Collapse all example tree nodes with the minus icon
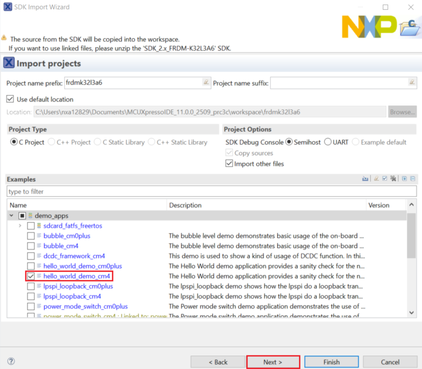 (413, 179)
